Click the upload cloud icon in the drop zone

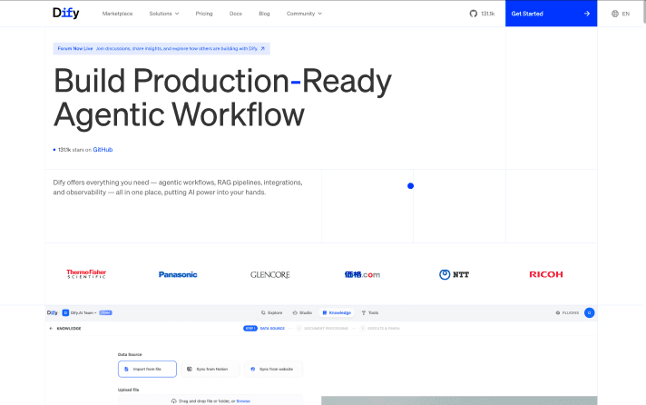pos(174,400)
